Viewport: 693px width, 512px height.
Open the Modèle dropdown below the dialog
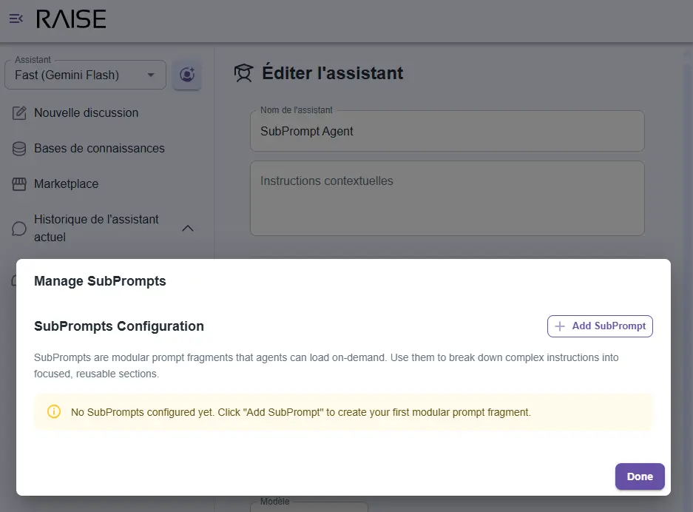(311, 507)
